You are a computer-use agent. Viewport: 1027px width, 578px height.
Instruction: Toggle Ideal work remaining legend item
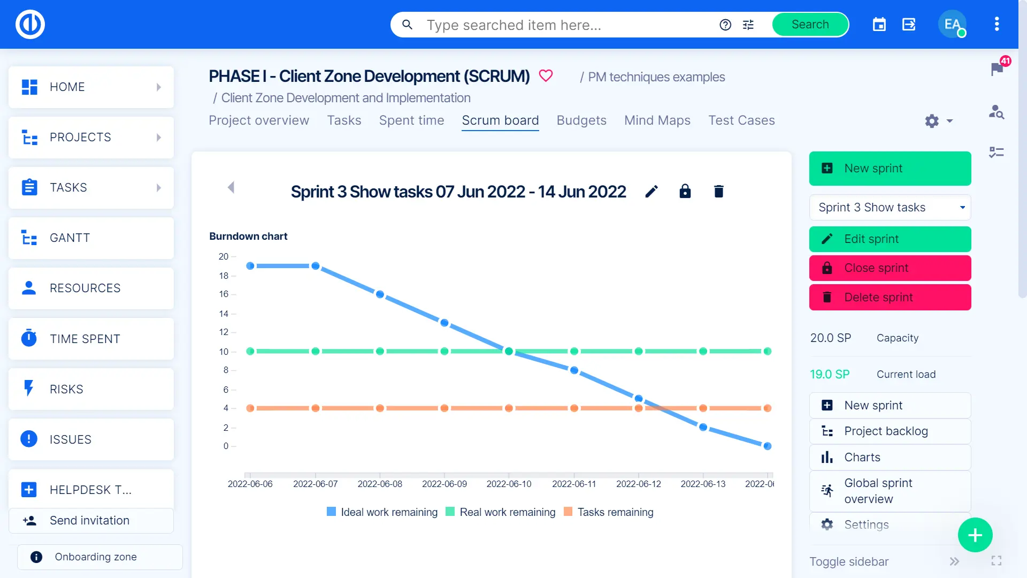pyautogui.click(x=382, y=512)
